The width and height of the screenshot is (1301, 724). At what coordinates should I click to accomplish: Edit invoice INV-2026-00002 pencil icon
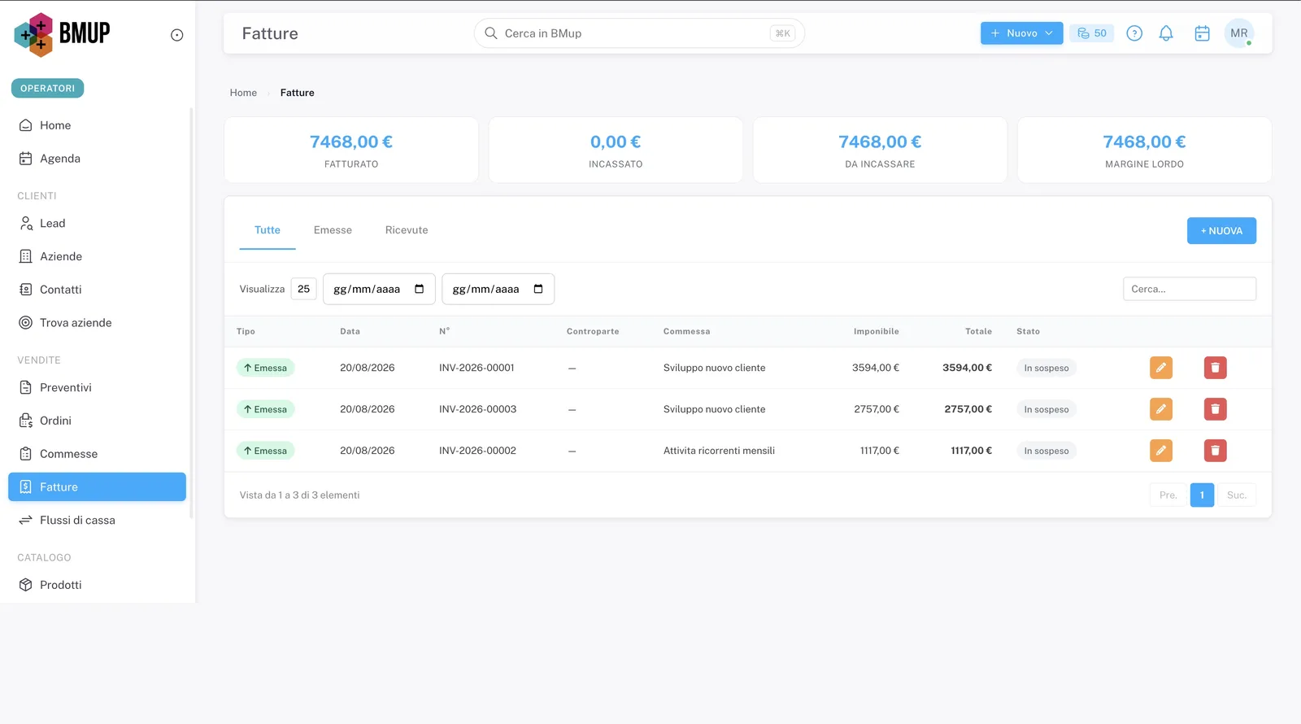(x=1161, y=451)
